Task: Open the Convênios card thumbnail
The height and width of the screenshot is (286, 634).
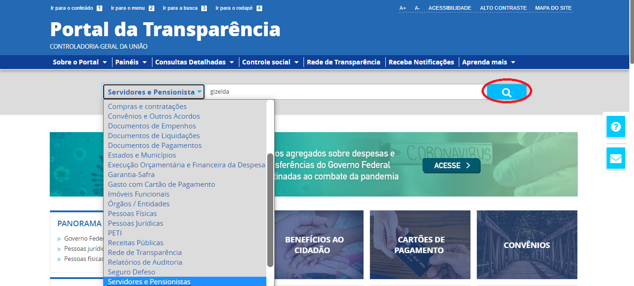Action: pos(527,245)
